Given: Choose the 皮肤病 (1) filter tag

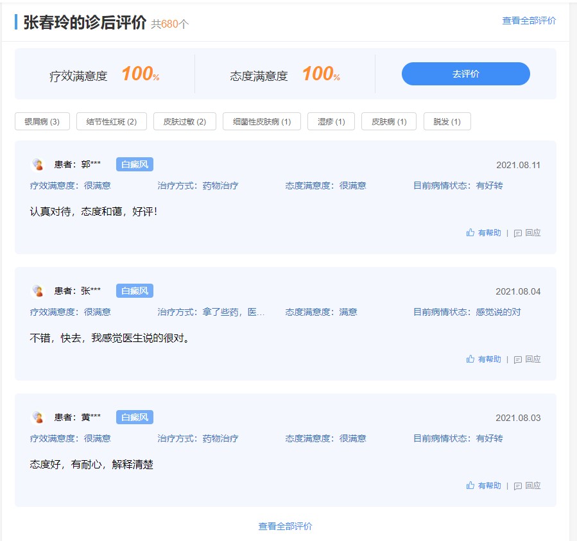Looking at the screenshot, I should pyautogui.click(x=389, y=121).
